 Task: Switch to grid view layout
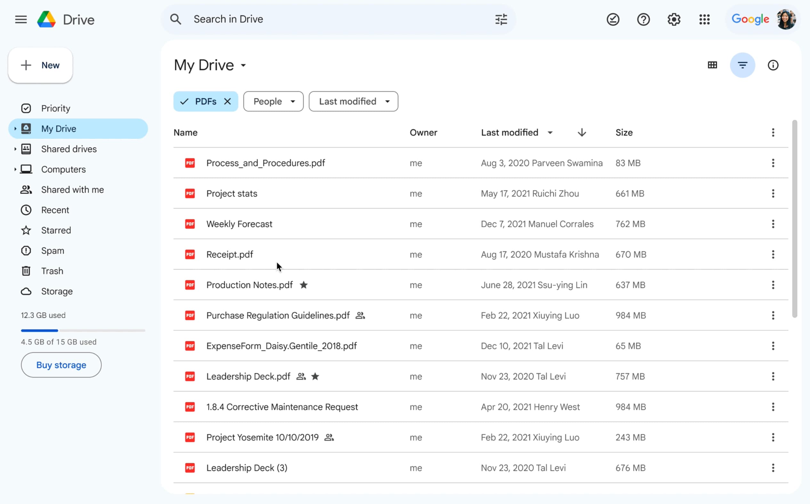(712, 64)
